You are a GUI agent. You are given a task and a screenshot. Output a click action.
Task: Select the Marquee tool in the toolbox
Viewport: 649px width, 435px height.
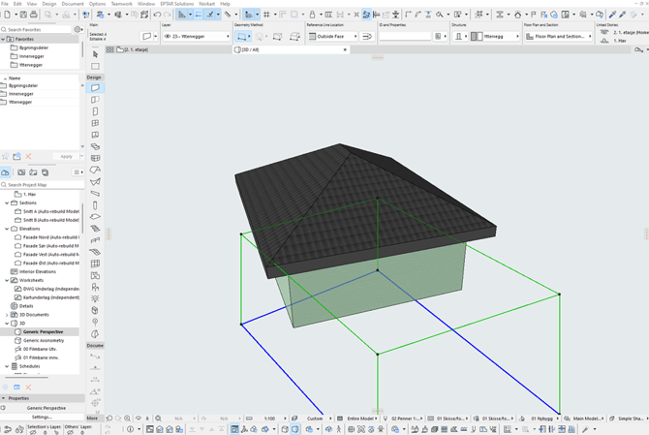point(95,66)
